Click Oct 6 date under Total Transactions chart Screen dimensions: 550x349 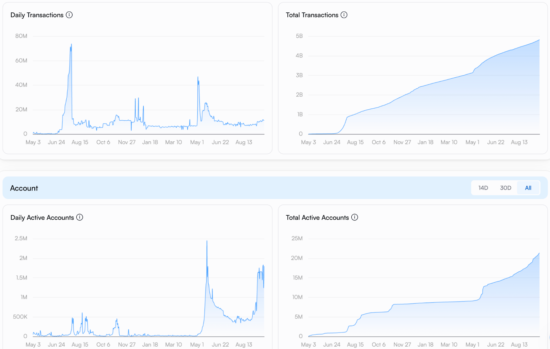(378, 142)
